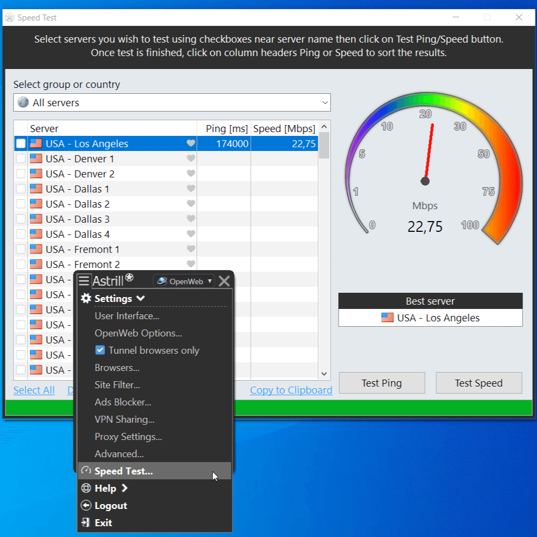This screenshot has width=537, height=537.
Task: Open the OpenWeb mode dropdown
Action: (x=184, y=281)
